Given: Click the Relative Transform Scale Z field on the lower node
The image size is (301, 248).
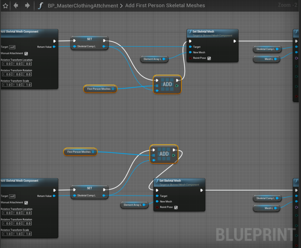Looking at the screenshot, I should pyautogui.click(x=27, y=234).
